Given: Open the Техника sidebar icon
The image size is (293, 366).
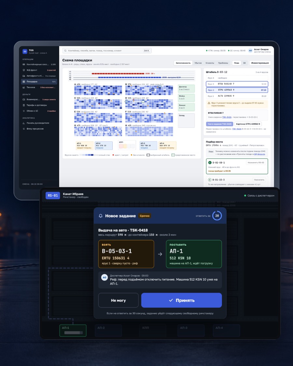Looking at the screenshot, I should (23, 87).
